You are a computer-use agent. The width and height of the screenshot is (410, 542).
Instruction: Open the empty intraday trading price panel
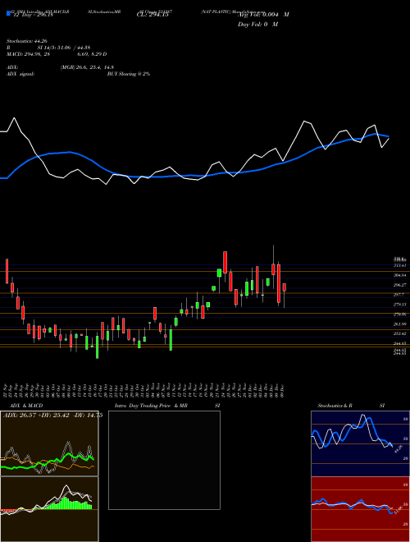coord(164,460)
